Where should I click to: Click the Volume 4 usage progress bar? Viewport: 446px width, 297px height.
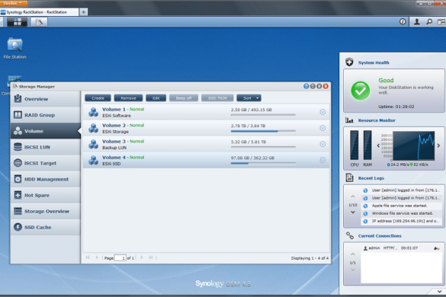click(263, 163)
